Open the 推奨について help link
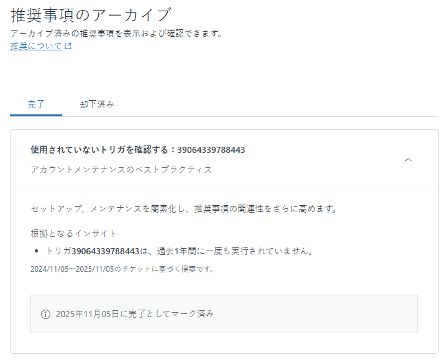 coord(36,46)
